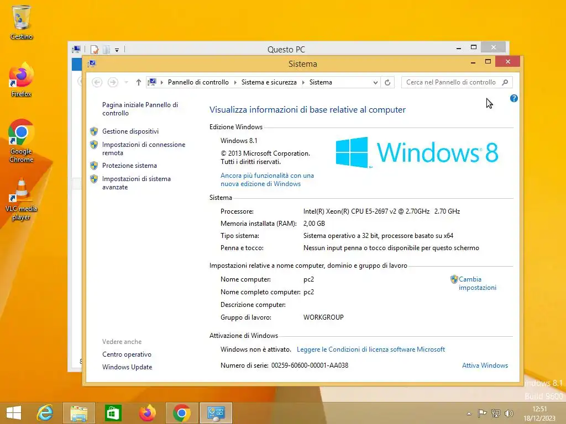Open Protezione sistema
566x424 pixels.
(x=129, y=166)
